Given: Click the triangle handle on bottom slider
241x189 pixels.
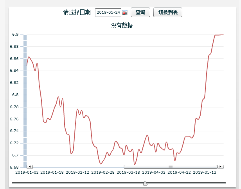Looking at the screenshot, I should pyautogui.click(x=145, y=183).
